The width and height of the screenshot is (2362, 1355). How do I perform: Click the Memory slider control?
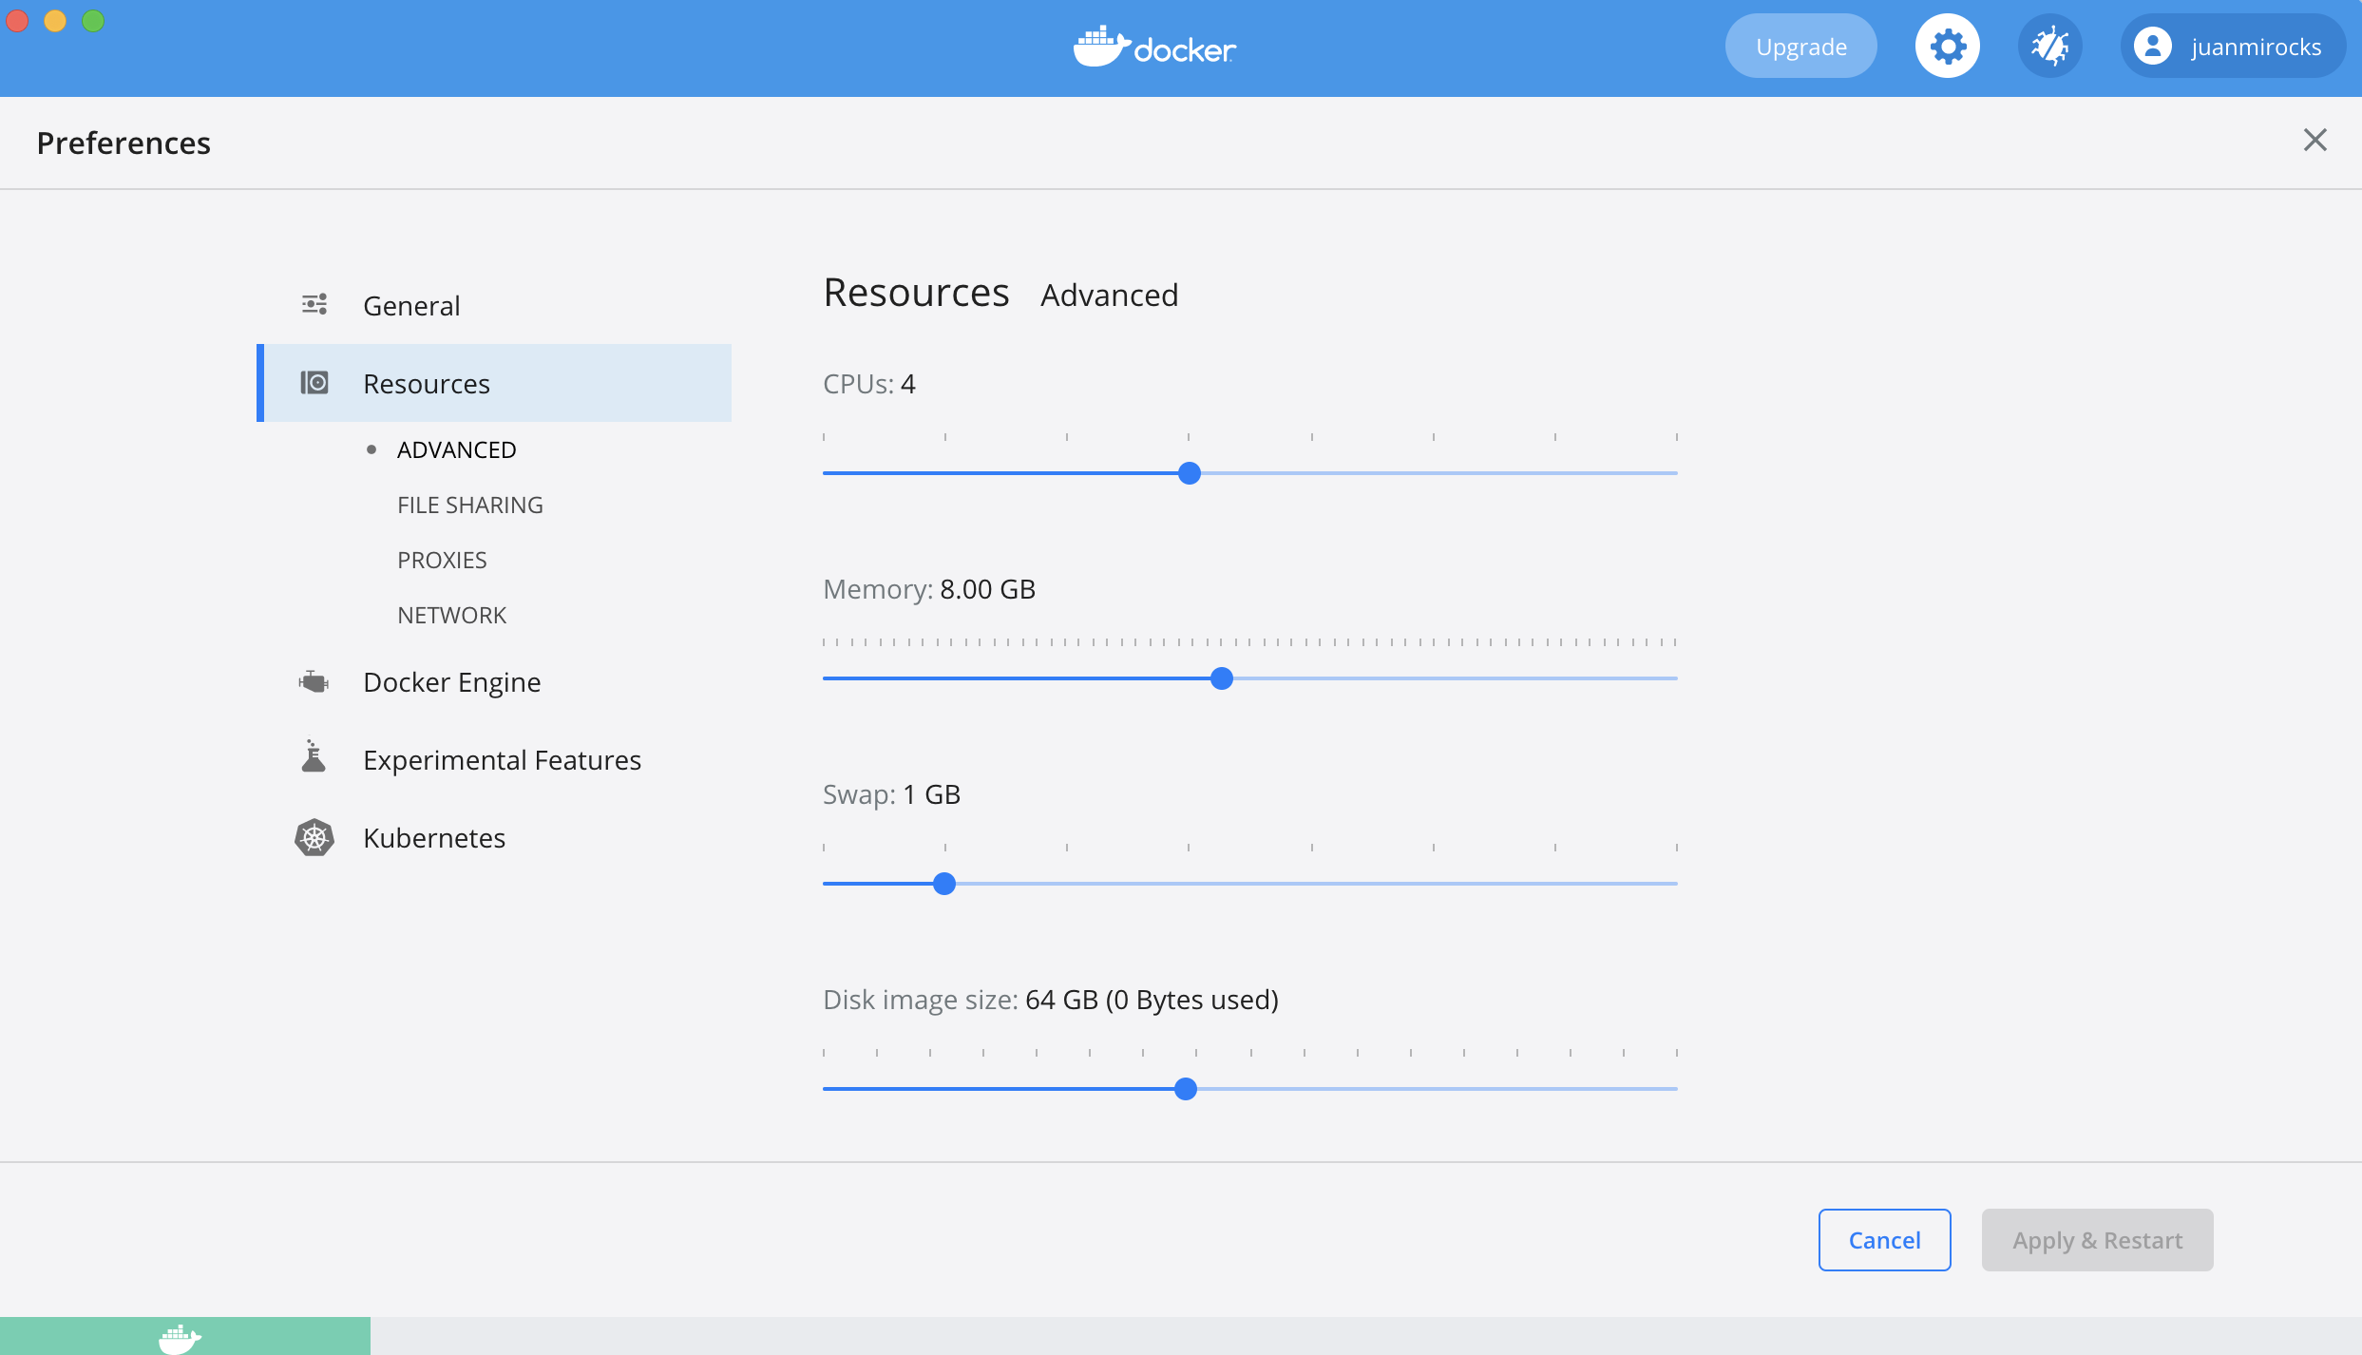1220,678
